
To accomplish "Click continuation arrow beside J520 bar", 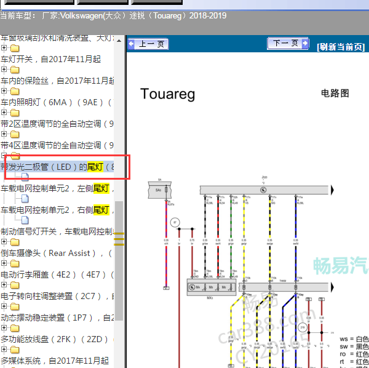I will click(x=332, y=190).
